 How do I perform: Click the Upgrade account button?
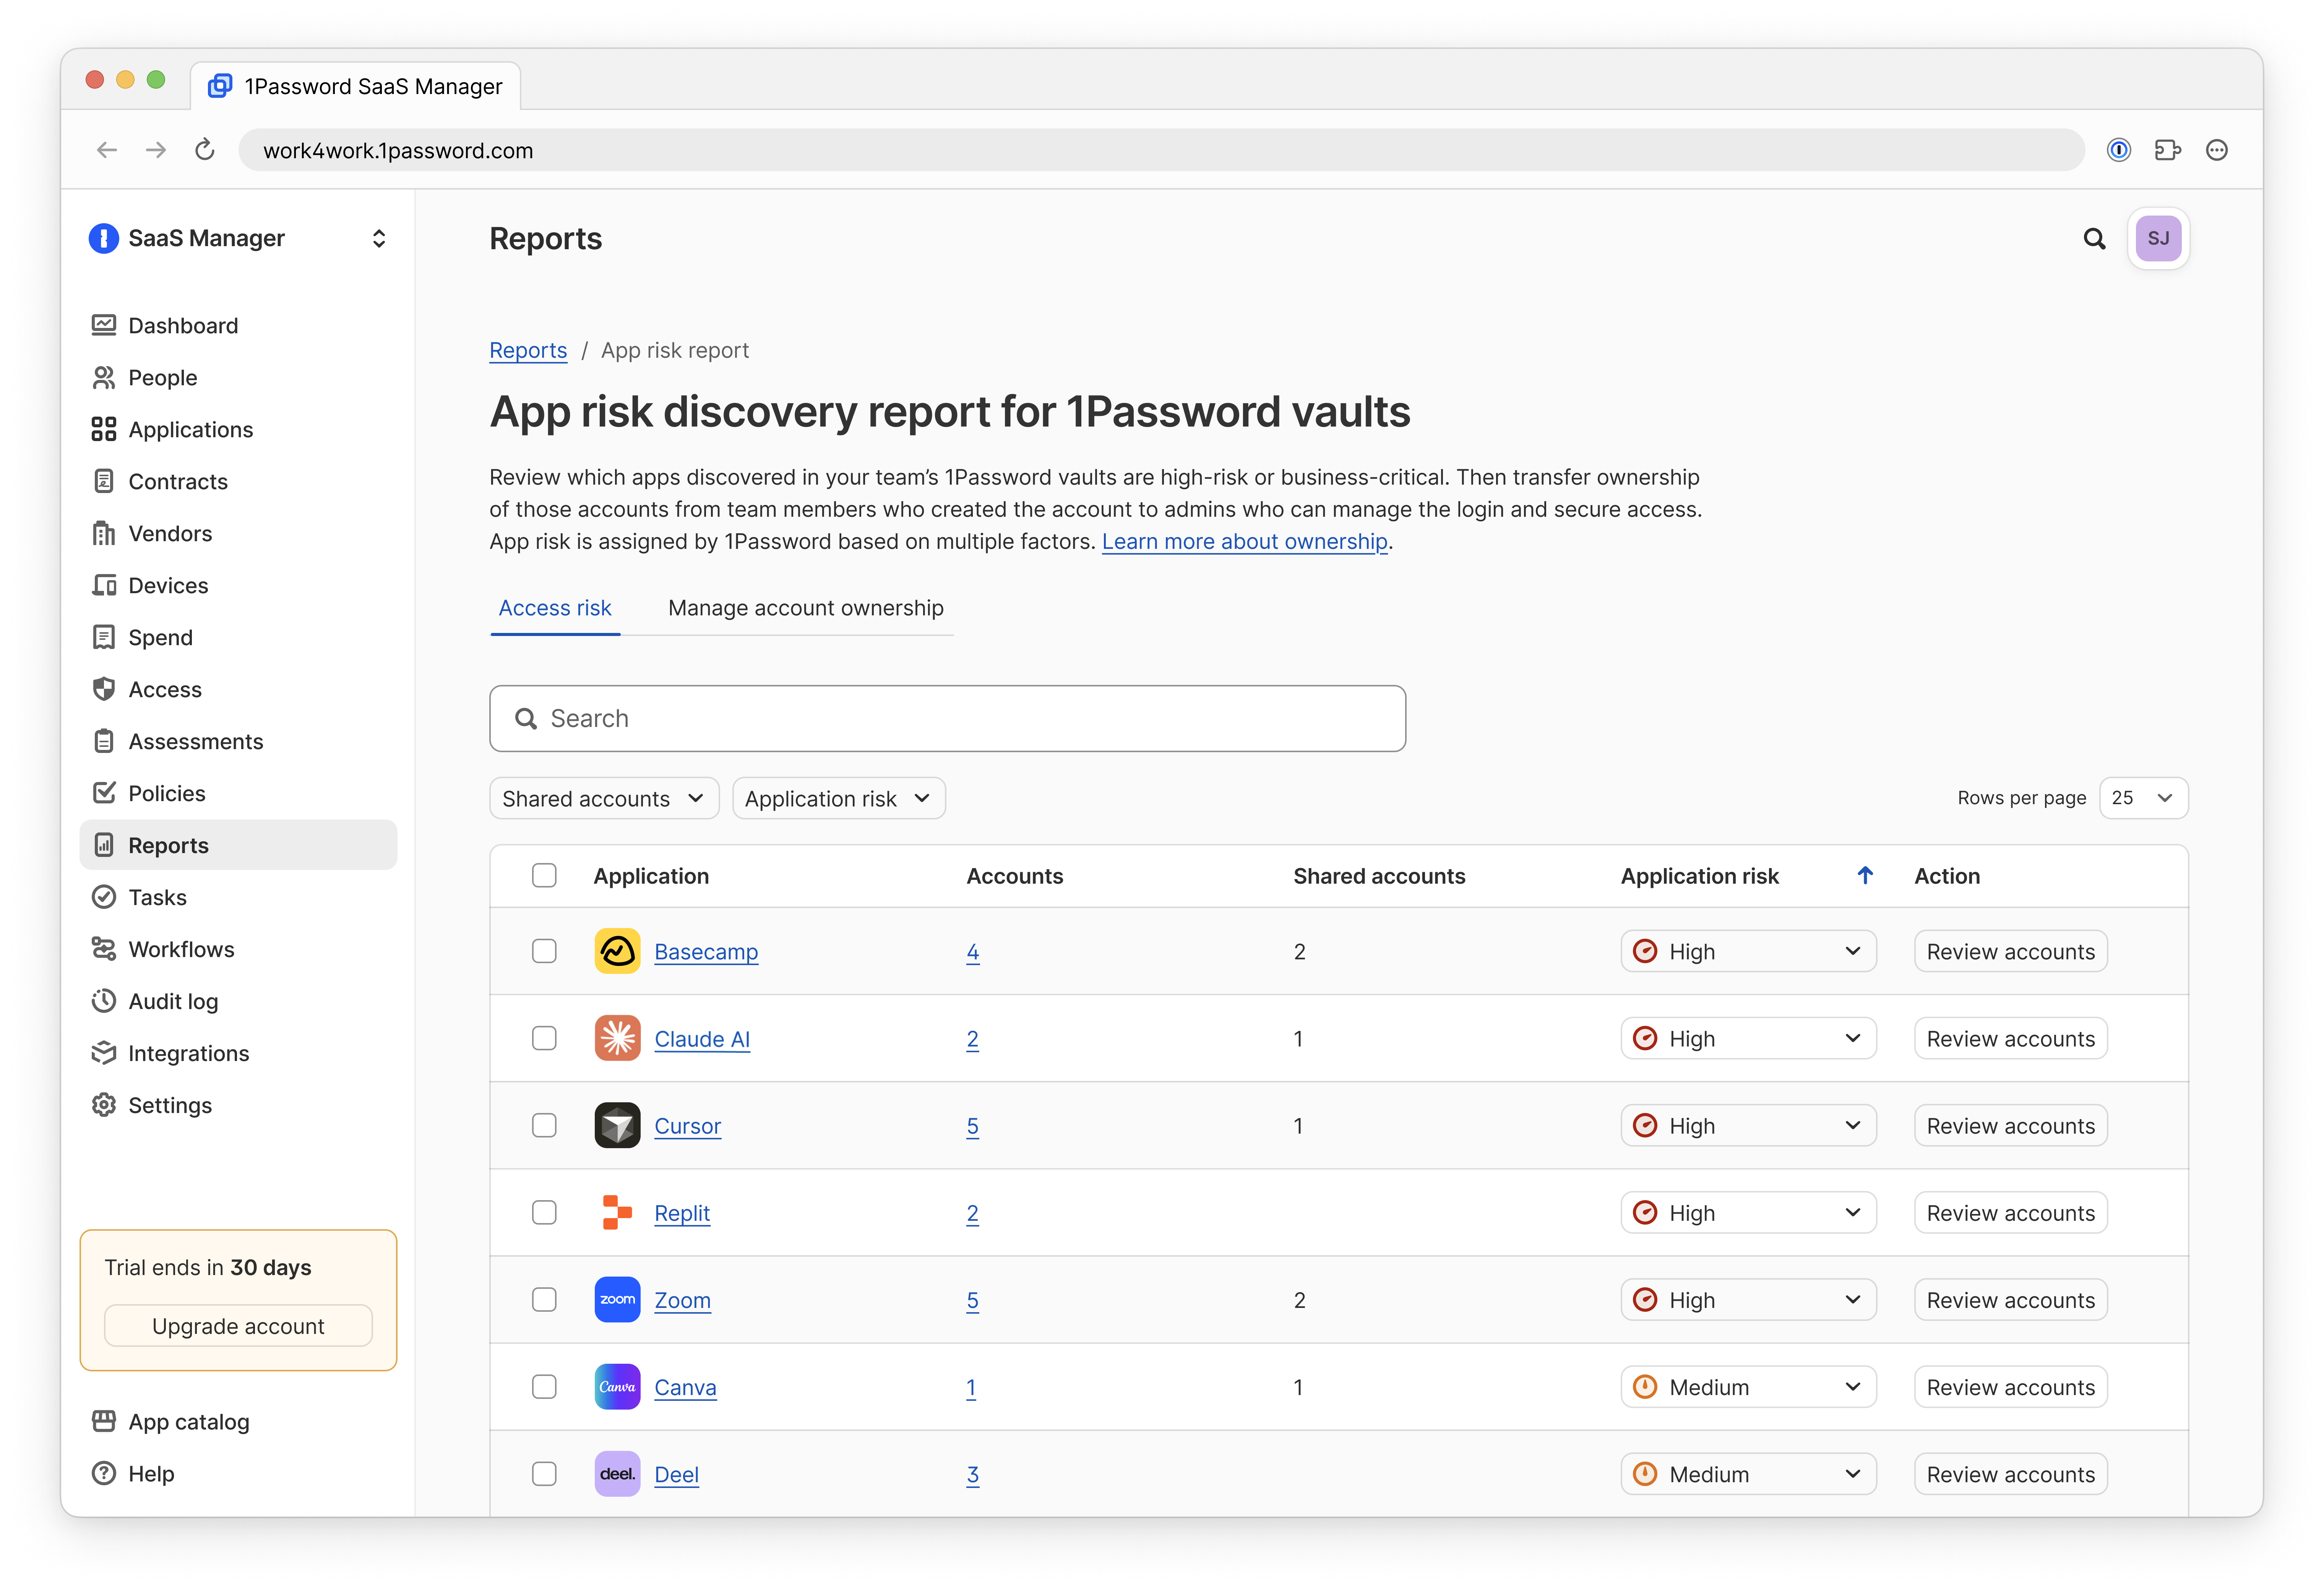238,1326
